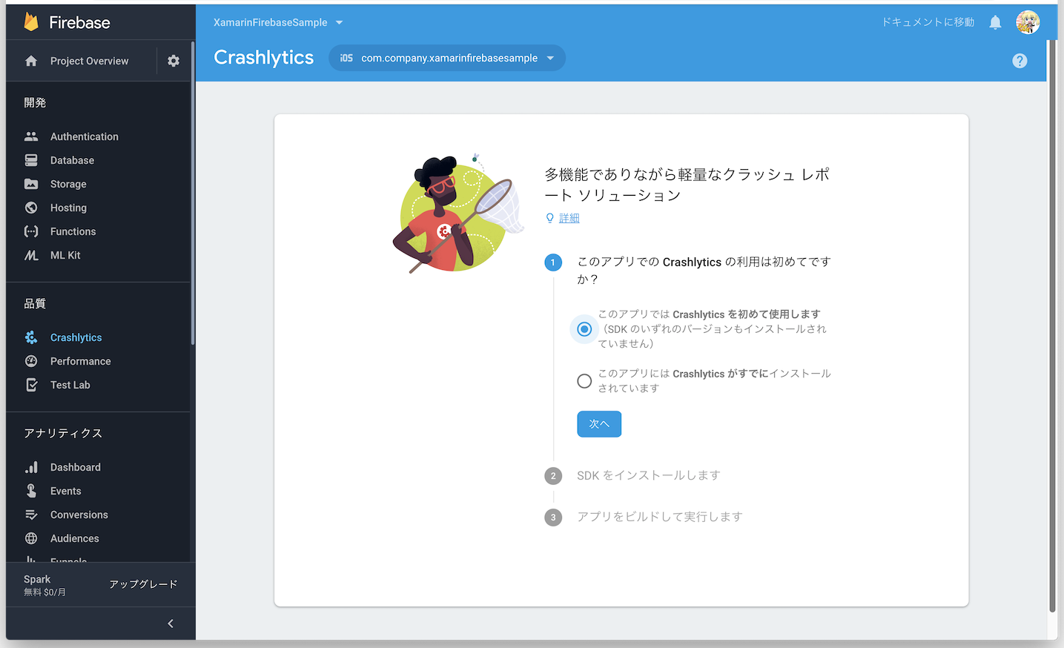Open the 詳細 link
This screenshot has height=648, width=1064.
point(568,218)
